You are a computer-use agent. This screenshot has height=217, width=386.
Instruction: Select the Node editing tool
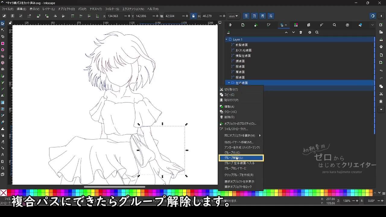click(x=3, y=30)
